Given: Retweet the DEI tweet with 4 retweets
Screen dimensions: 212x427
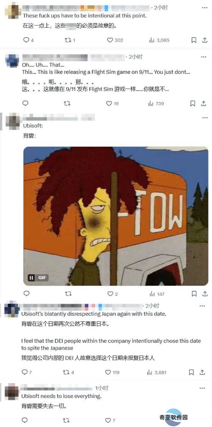Looking at the screenshot, I should click(69, 372).
